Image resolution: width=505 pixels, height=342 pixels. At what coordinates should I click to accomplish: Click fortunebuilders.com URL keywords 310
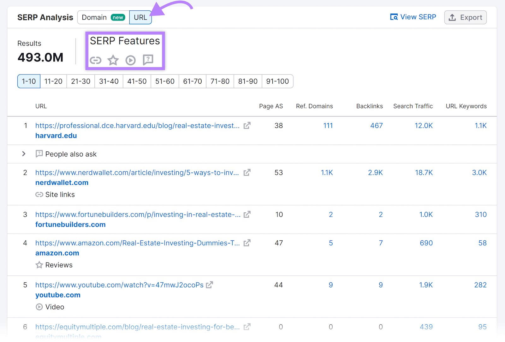(x=481, y=215)
